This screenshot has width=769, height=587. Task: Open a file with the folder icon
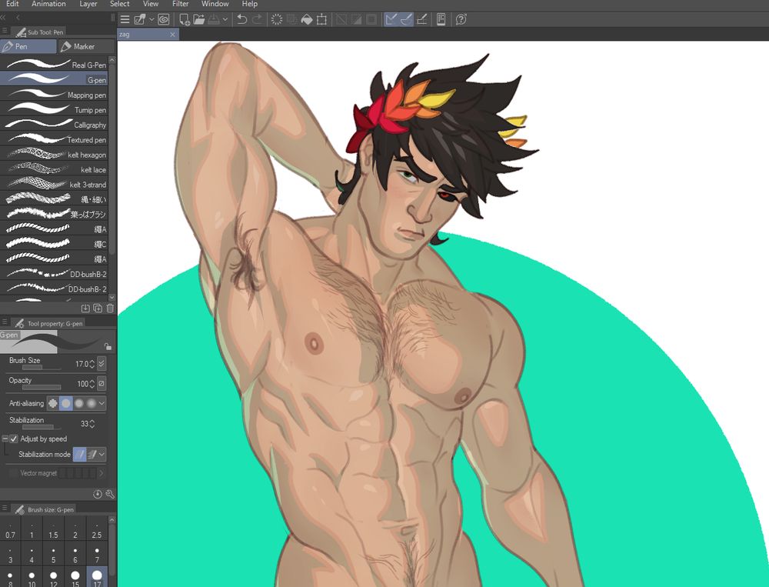[198, 20]
